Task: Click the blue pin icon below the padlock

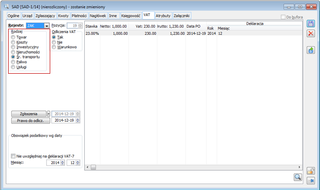Action: pyautogui.click(x=310, y=180)
